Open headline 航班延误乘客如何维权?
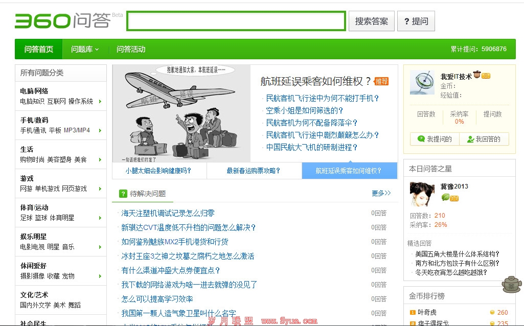The height and width of the screenshot is (326, 524). 316,81
